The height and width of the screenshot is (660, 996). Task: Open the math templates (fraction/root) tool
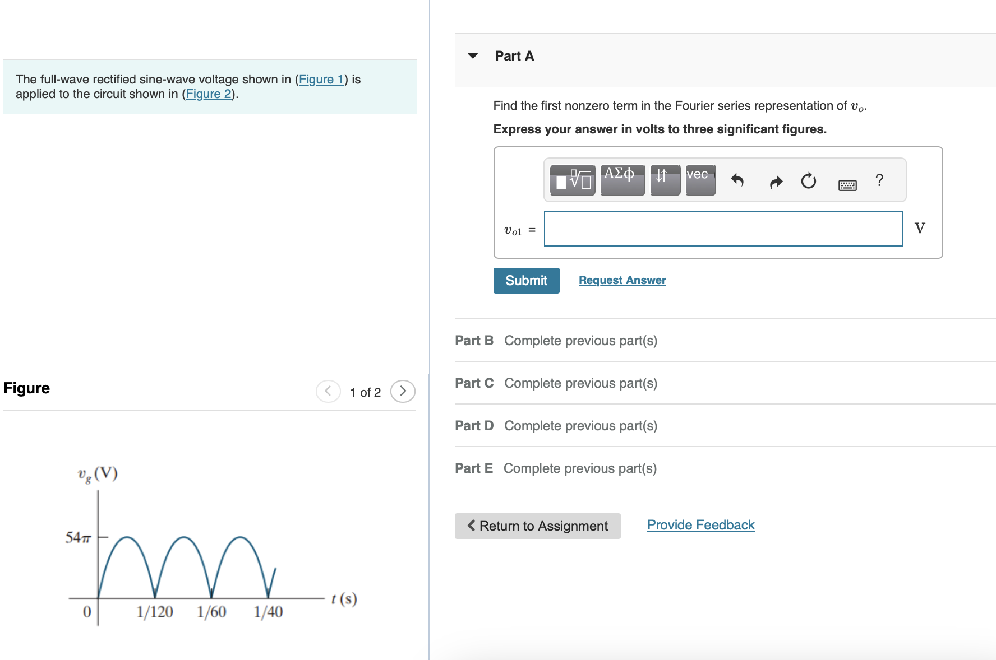[572, 180]
